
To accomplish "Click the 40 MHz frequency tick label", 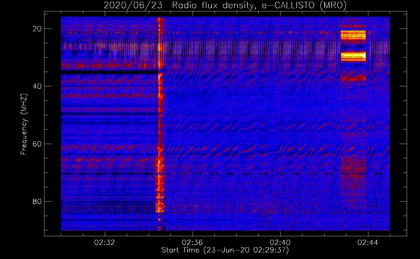I will 37,86.
